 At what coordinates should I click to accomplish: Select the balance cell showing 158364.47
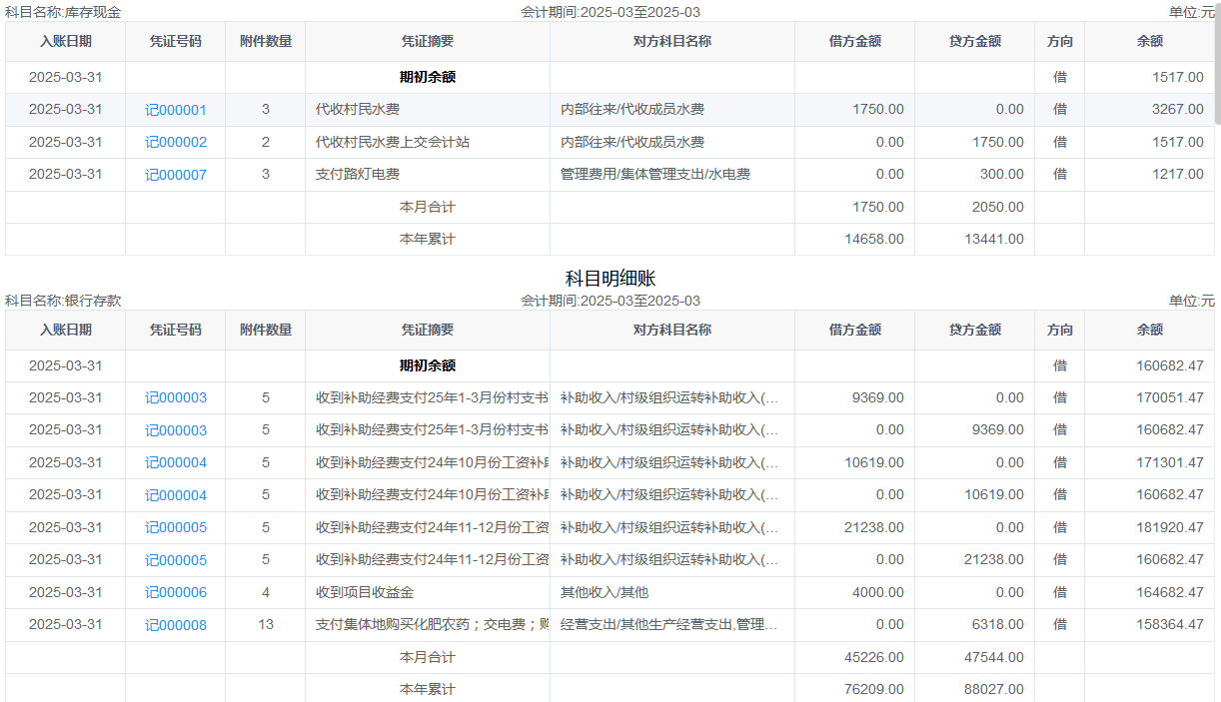(x=1149, y=624)
